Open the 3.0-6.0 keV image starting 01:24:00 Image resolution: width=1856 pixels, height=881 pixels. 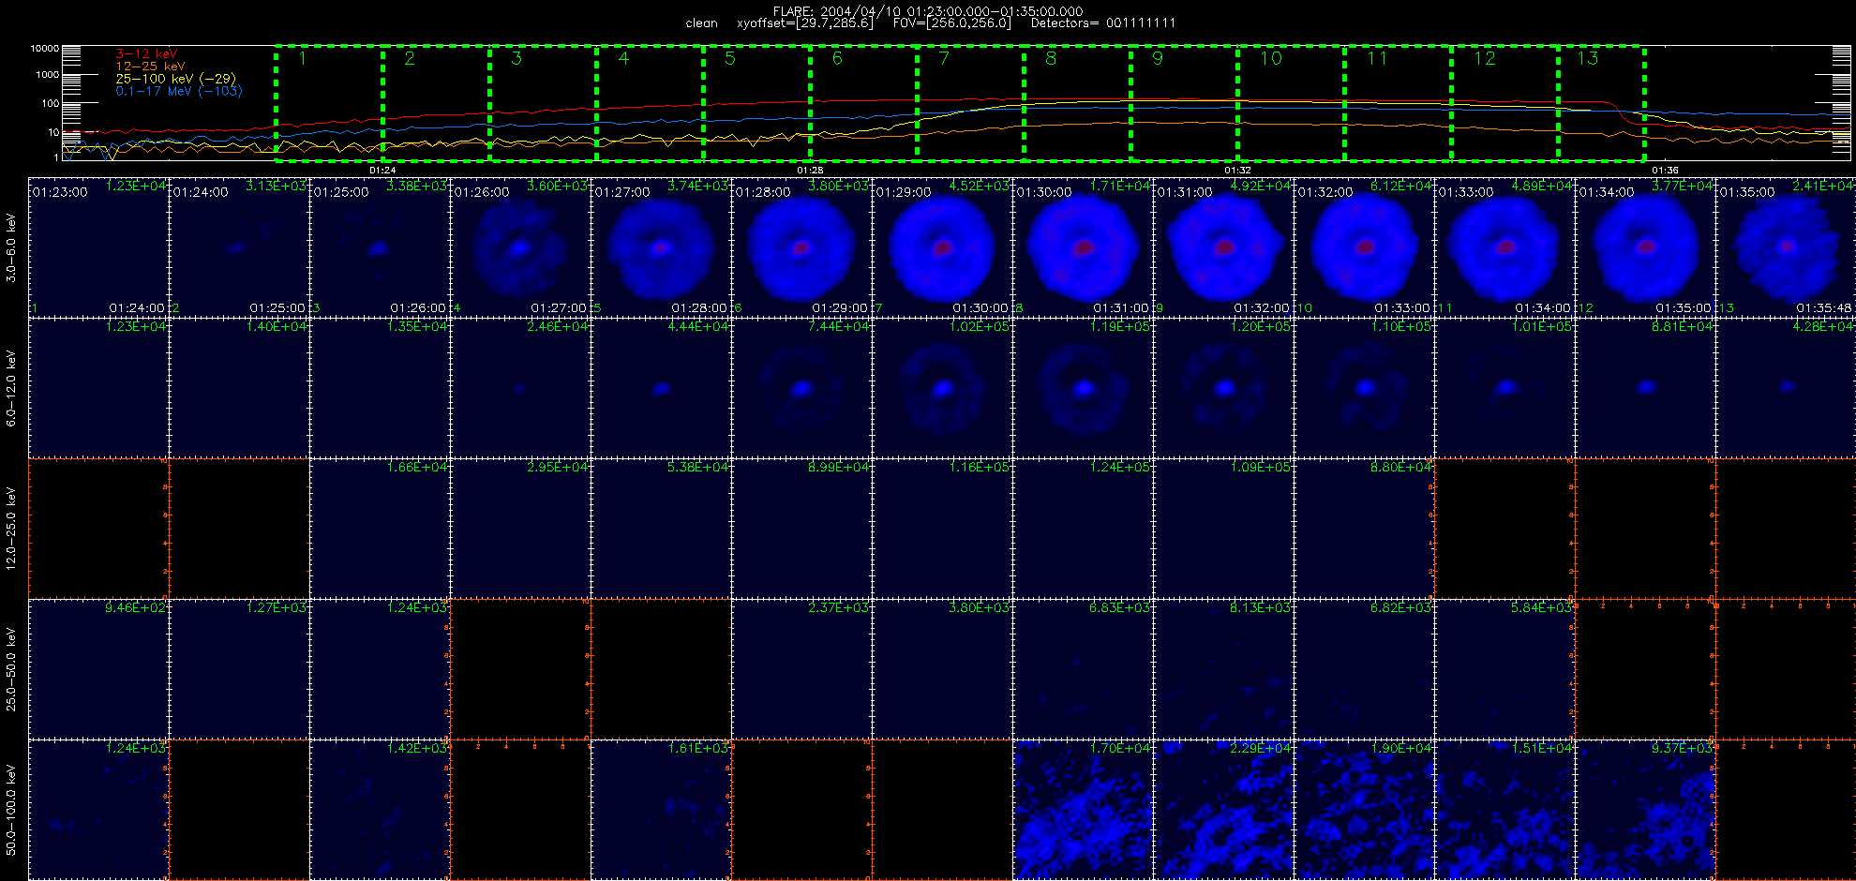pos(239,247)
